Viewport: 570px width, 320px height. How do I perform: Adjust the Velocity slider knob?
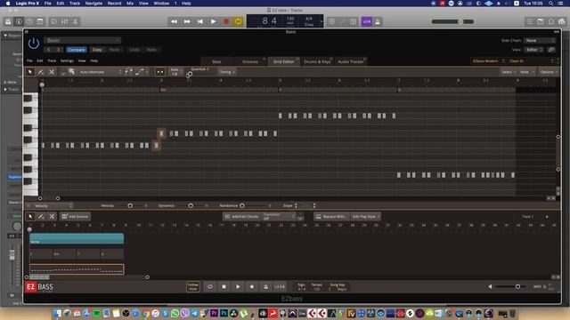click(130, 205)
